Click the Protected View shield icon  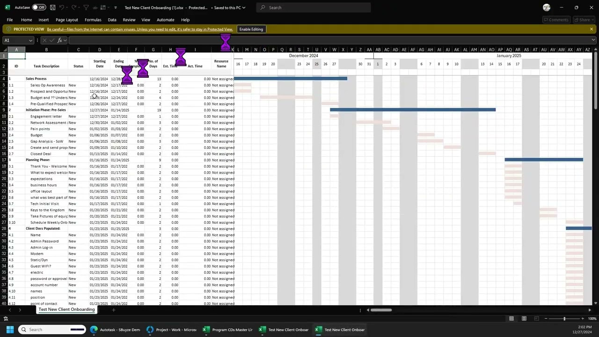tap(8, 29)
